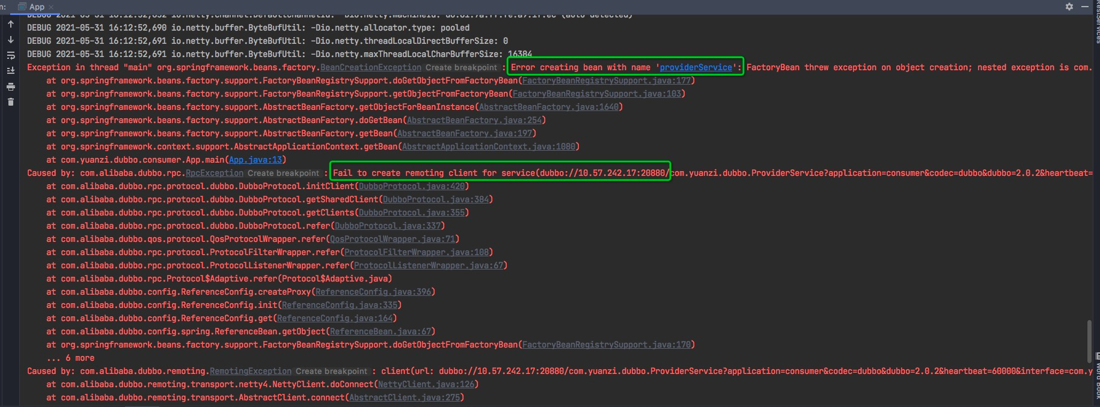
Task: Open the run panel settings gear
Action: (x=1069, y=7)
